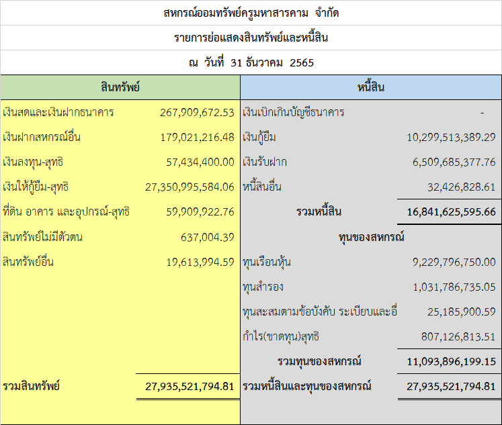Select the label 'เงินสดและเงินฝากธนาคาร'
The image size is (502, 425).
[x=58, y=113]
